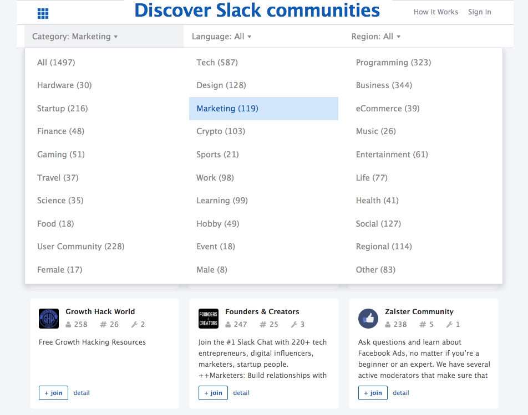Click wrench icon on Growth Hack World card
The width and height of the screenshot is (528, 415).
tap(134, 325)
